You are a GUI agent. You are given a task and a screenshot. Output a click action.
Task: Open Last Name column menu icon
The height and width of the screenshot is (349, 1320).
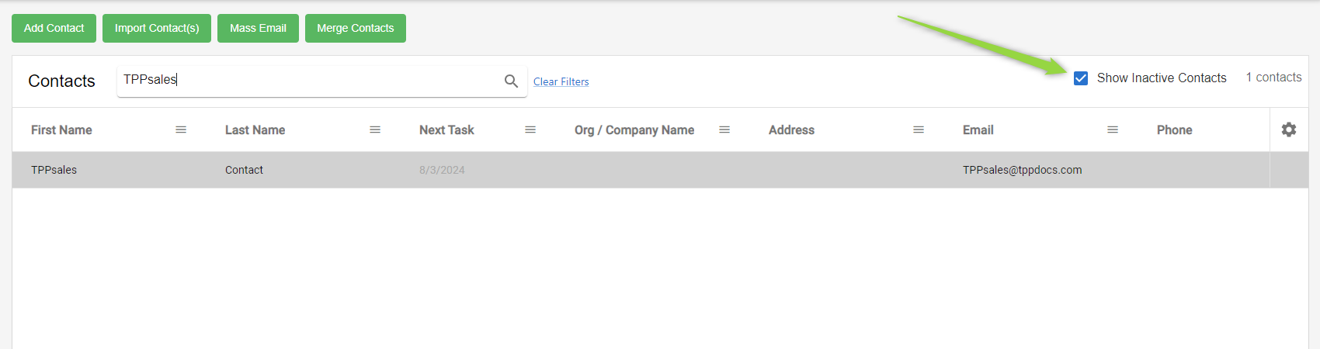coord(375,130)
